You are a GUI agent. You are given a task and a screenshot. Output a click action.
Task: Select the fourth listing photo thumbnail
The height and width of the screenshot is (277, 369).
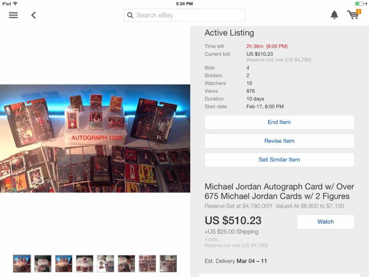pyautogui.click(x=85, y=263)
